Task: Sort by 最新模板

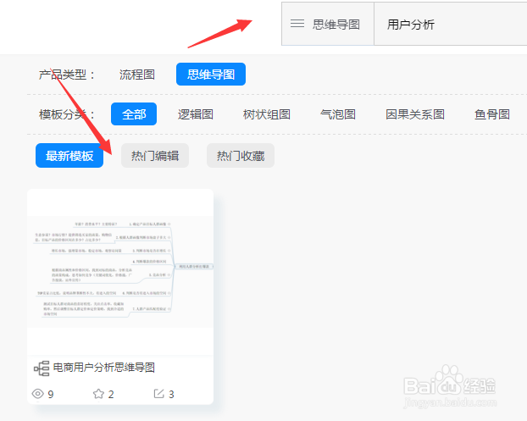Action: (x=69, y=156)
